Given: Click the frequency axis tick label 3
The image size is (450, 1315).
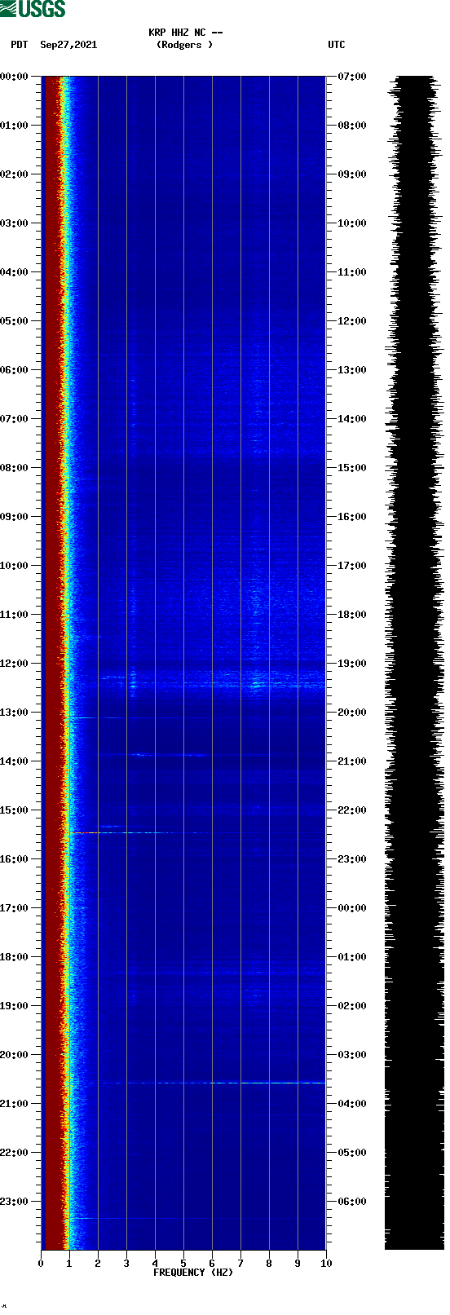Looking at the screenshot, I should tap(126, 1264).
